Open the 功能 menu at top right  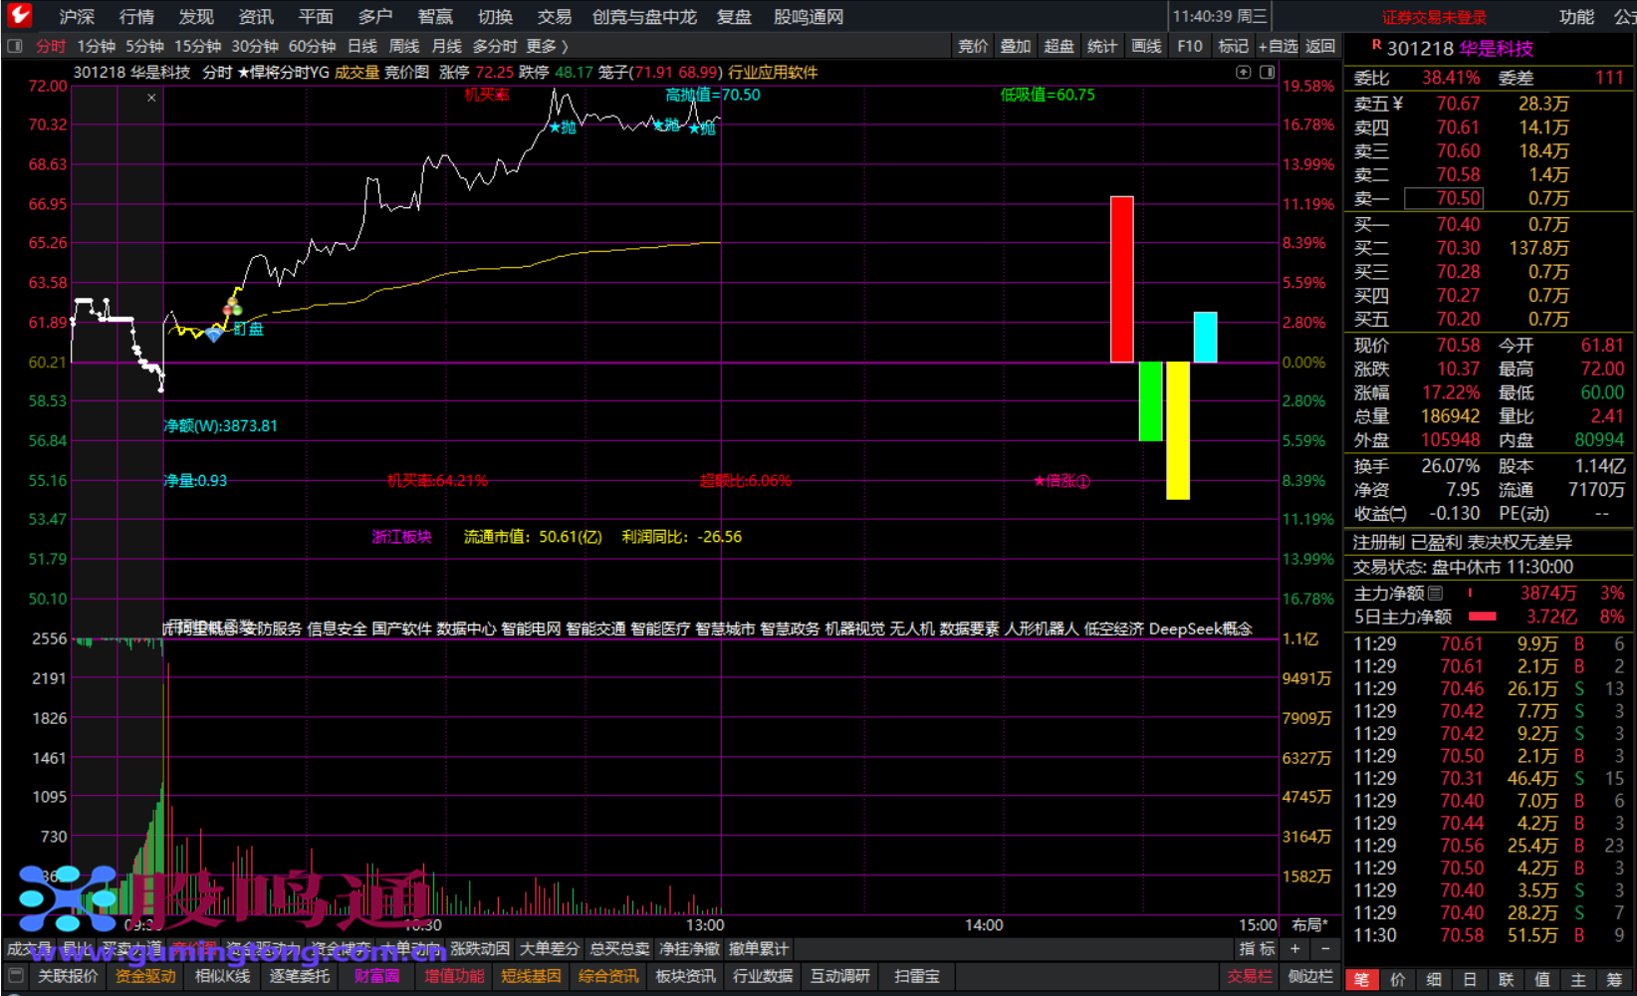click(1576, 16)
